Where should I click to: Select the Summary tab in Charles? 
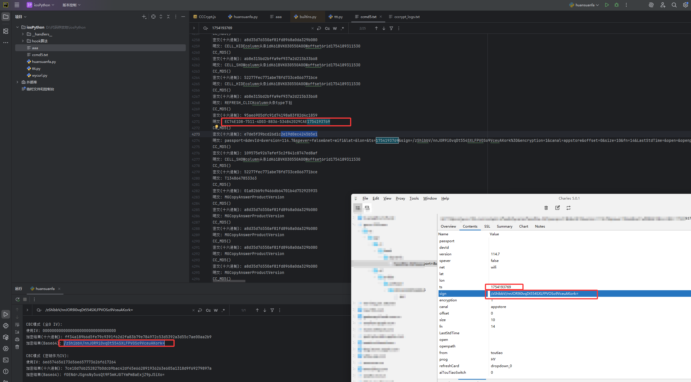click(504, 226)
